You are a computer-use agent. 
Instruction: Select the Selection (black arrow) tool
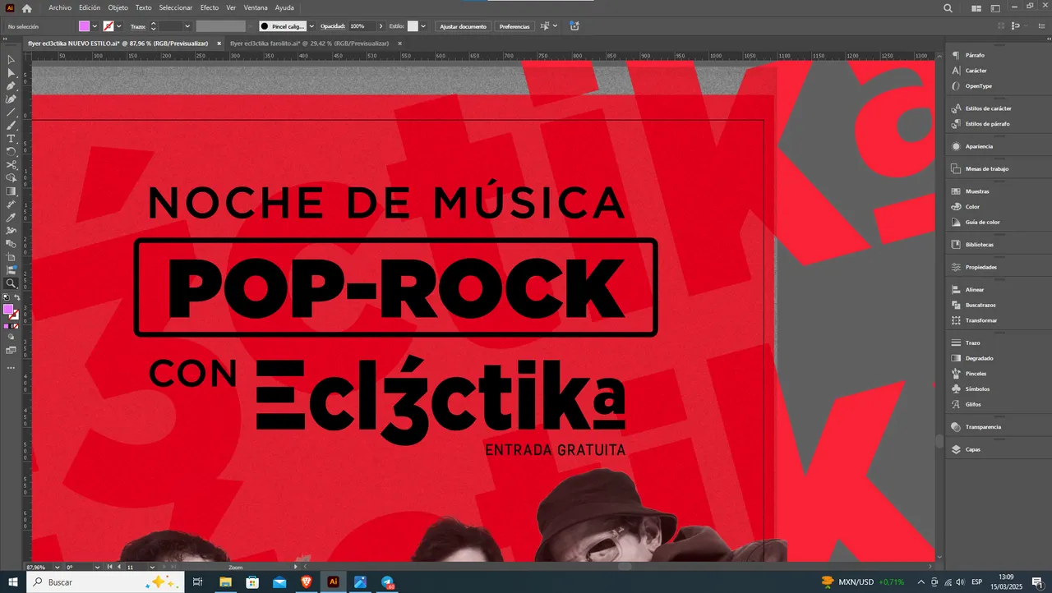[11, 59]
